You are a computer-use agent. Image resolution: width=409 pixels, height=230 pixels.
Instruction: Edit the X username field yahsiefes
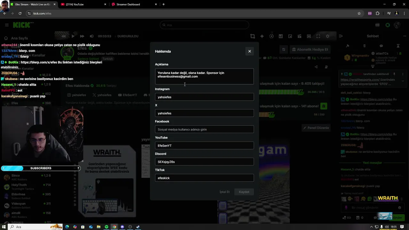(204, 113)
